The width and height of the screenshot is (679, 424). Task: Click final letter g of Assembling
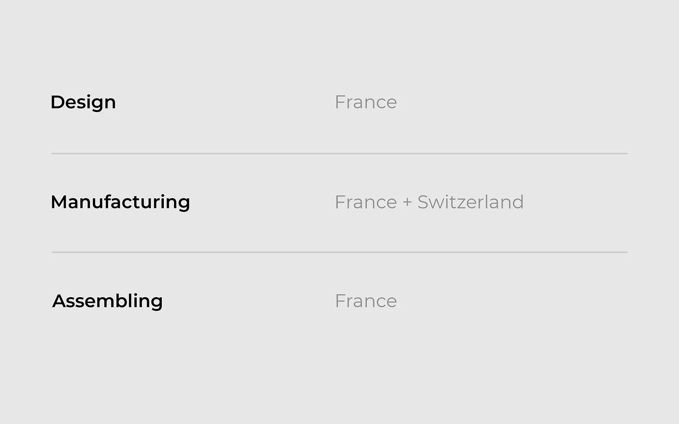coord(157,303)
